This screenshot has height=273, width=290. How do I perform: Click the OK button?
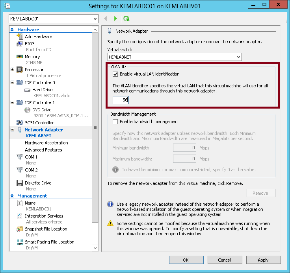coord(186,260)
